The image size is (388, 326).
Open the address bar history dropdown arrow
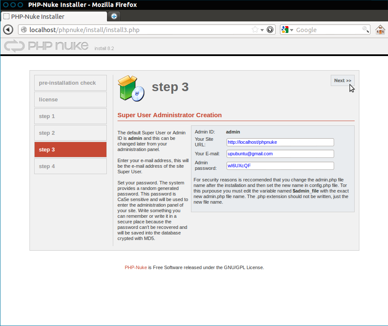[262, 30]
